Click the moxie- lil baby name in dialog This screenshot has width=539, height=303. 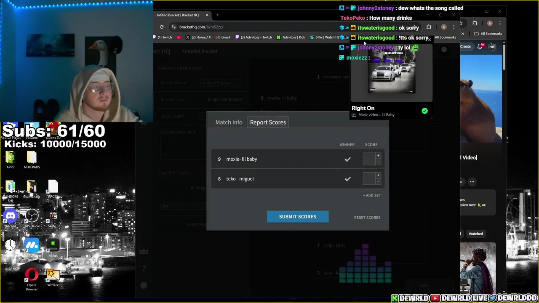point(242,159)
